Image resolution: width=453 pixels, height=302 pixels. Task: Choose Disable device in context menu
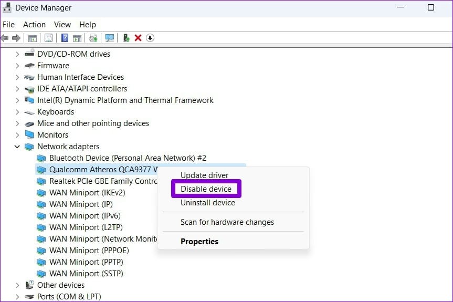(206, 189)
